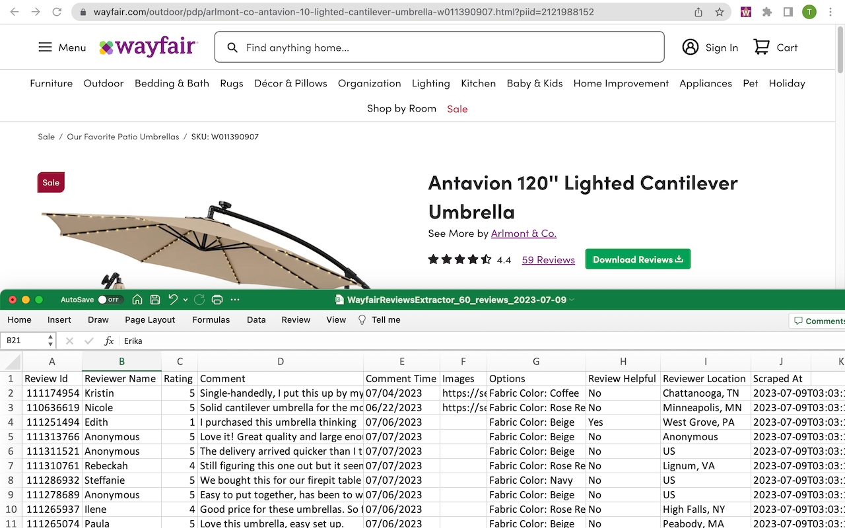The height and width of the screenshot is (528, 845).
Task: Click the insert function fx icon
Action: pyautogui.click(x=109, y=341)
